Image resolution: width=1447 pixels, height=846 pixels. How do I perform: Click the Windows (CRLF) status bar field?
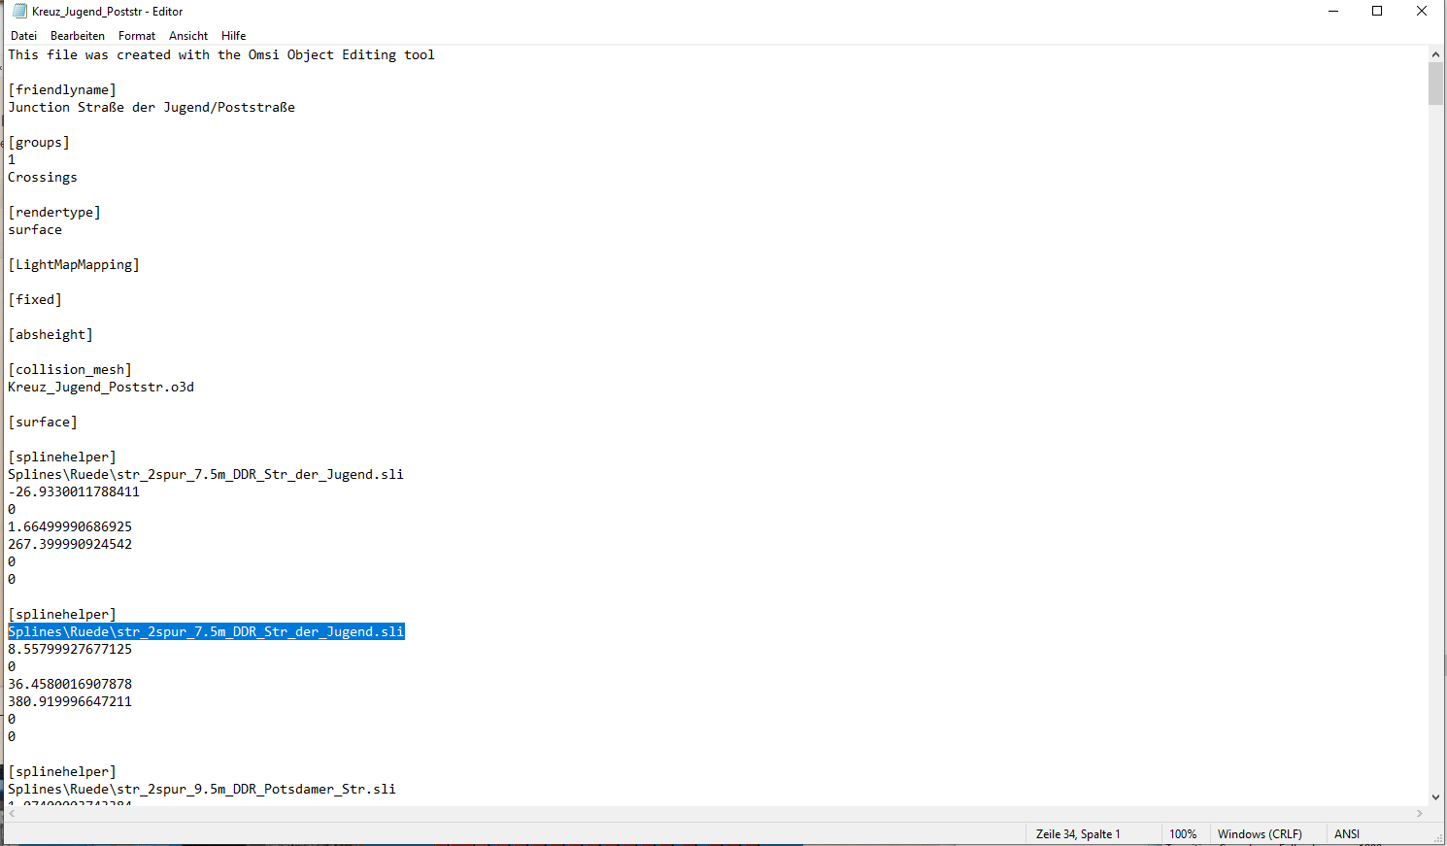(x=1260, y=834)
